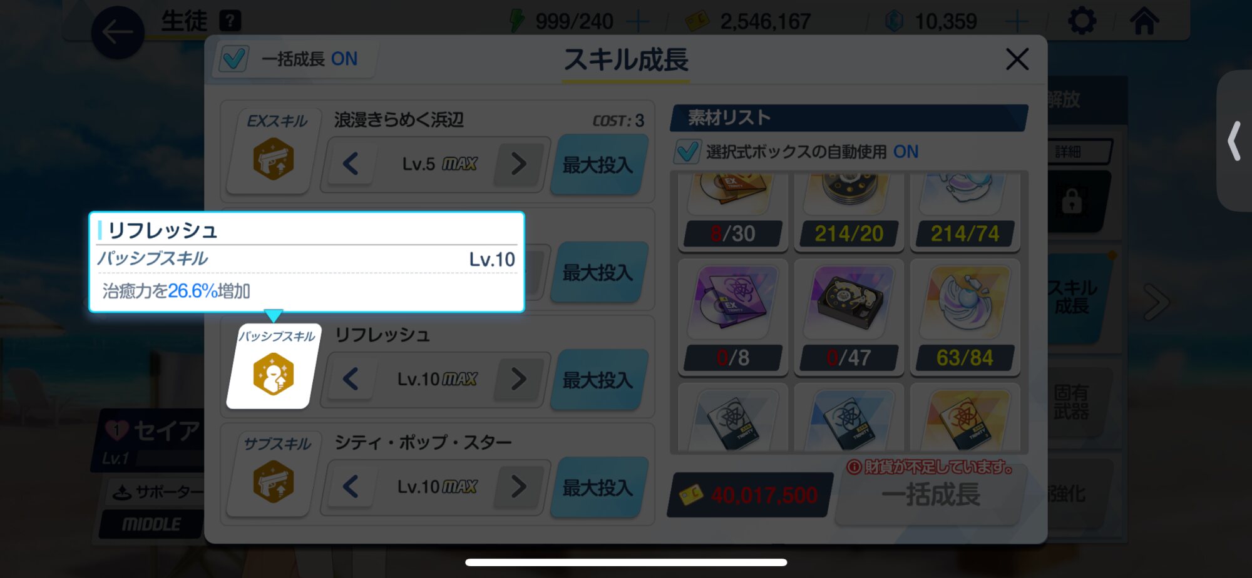Add energy with plus next to 999/240
Image resolution: width=1252 pixels, height=578 pixels.
(x=637, y=22)
